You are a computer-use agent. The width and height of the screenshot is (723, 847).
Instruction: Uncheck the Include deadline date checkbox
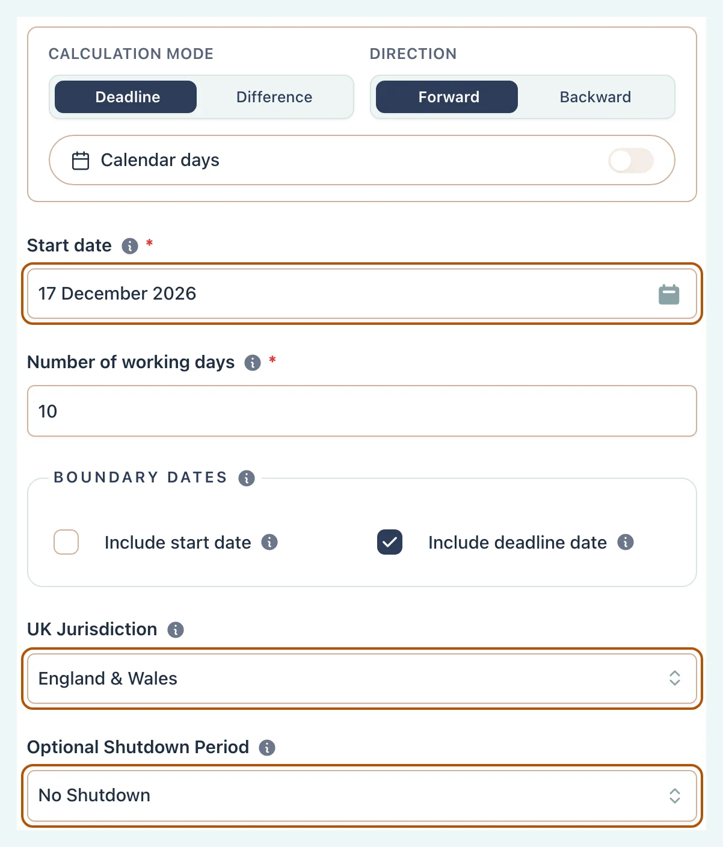[390, 542]
